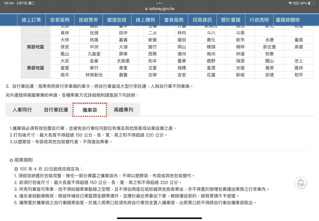Viewport: 319px width, 221px height.
Task: Click the 南部地區 row header
Action: (x=35, y=47)
